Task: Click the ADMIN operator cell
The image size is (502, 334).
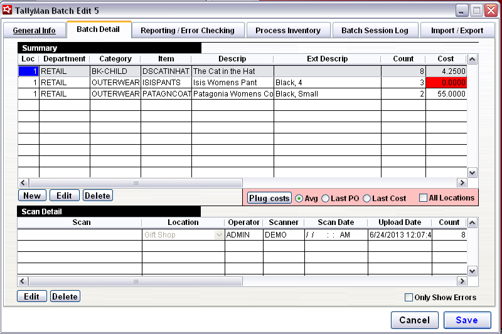Action: [x=244, y=235]
